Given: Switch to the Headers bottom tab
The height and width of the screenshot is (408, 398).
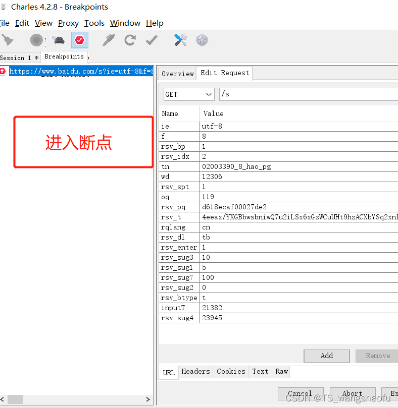Looking at the screenshot, I should point(195,372).
